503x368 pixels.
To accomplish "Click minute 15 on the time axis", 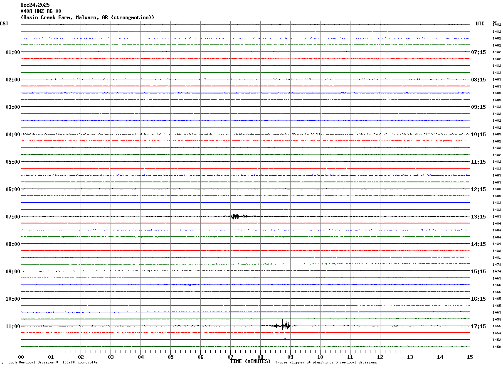I will click(469, 357).
